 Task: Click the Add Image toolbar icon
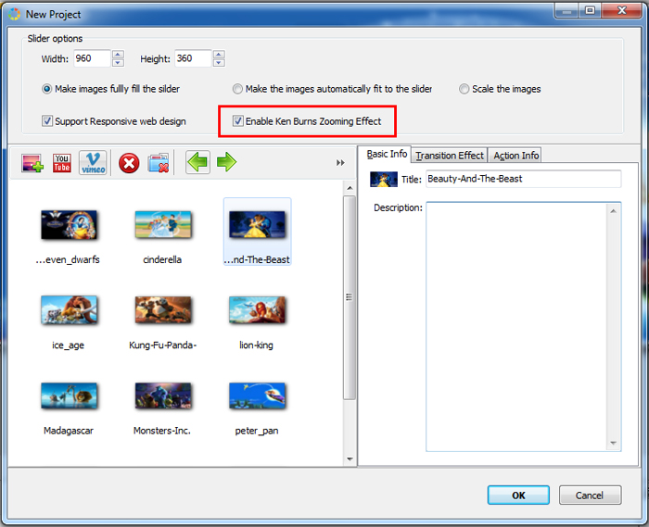[32, 163]
